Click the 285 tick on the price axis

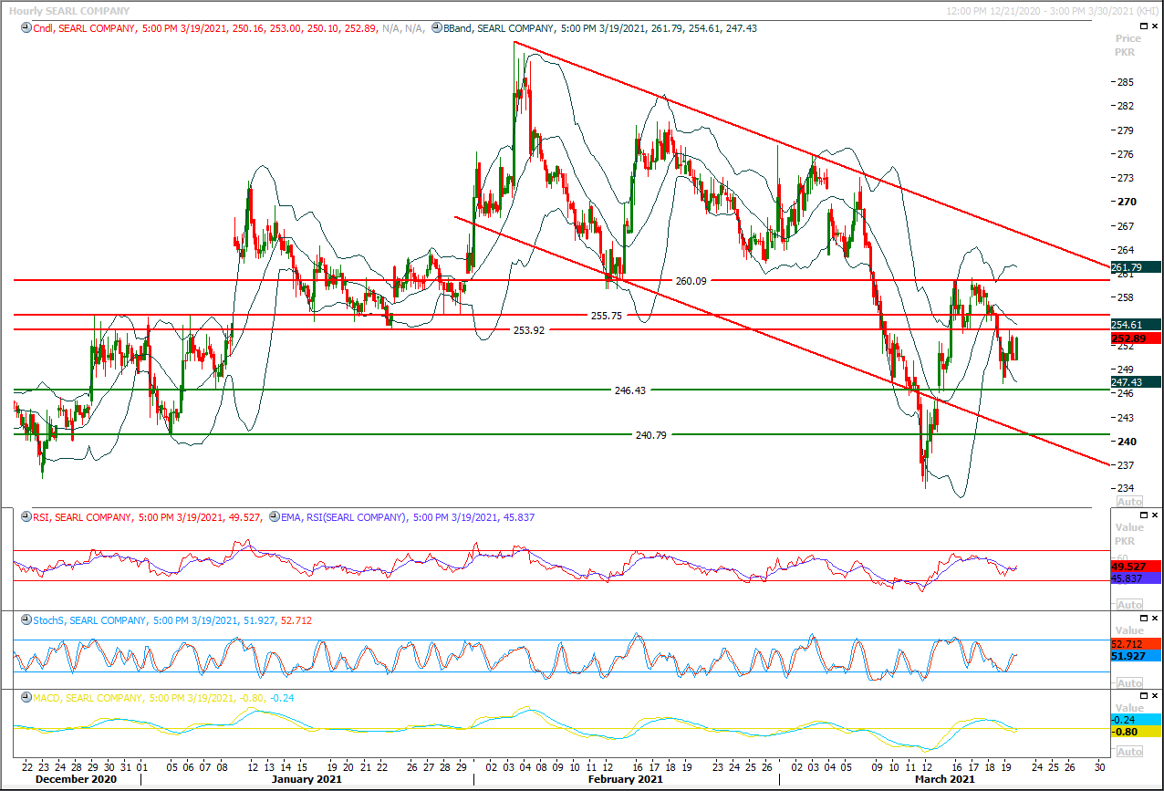tap(1126, 82)
